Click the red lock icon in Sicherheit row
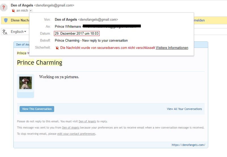Image resolution: width=227 pixels, height=157 pixels. pyautogui.click(x=57, y=48)
